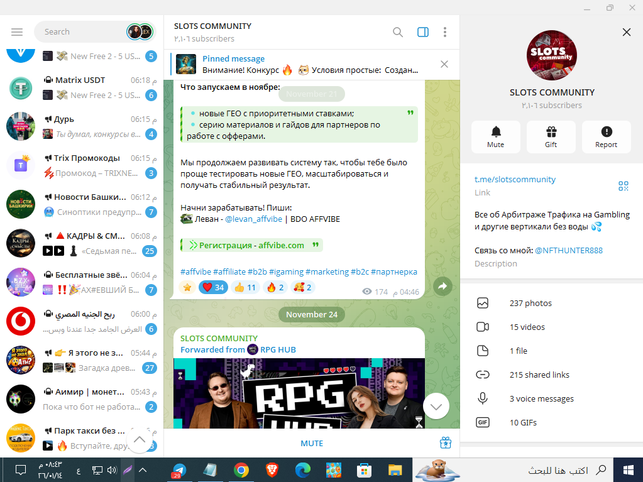Screen dimensions: 643x482
Task: Open File Explorer from the taskbar
Action: tap(395, 470)
